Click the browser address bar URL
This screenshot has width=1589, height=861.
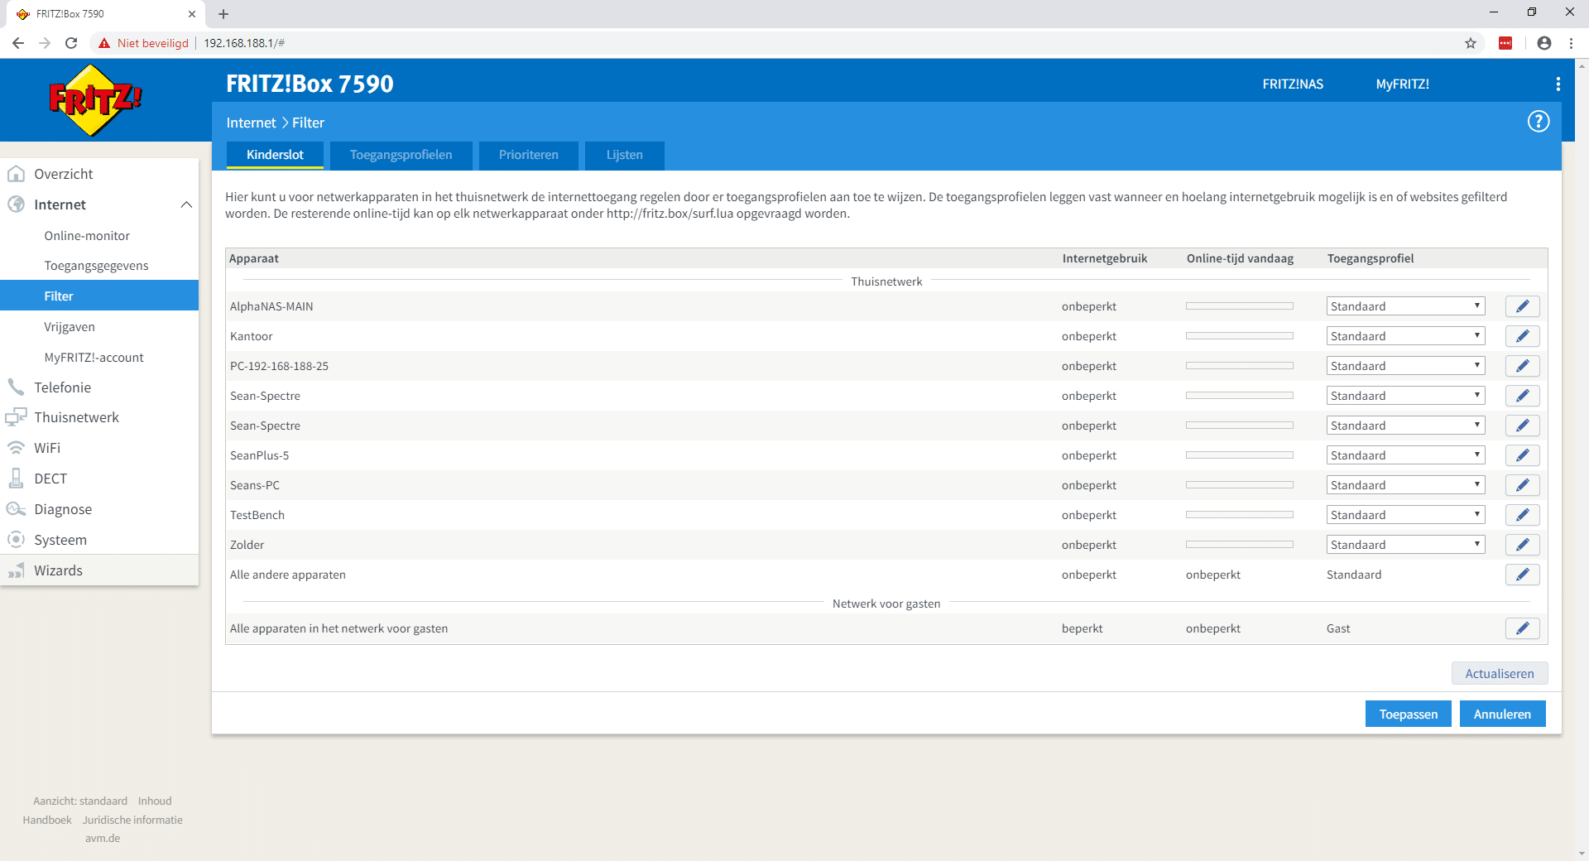244,43
